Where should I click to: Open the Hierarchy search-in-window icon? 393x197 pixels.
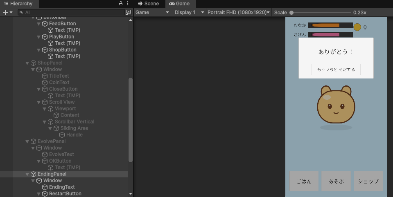point(128,12)
